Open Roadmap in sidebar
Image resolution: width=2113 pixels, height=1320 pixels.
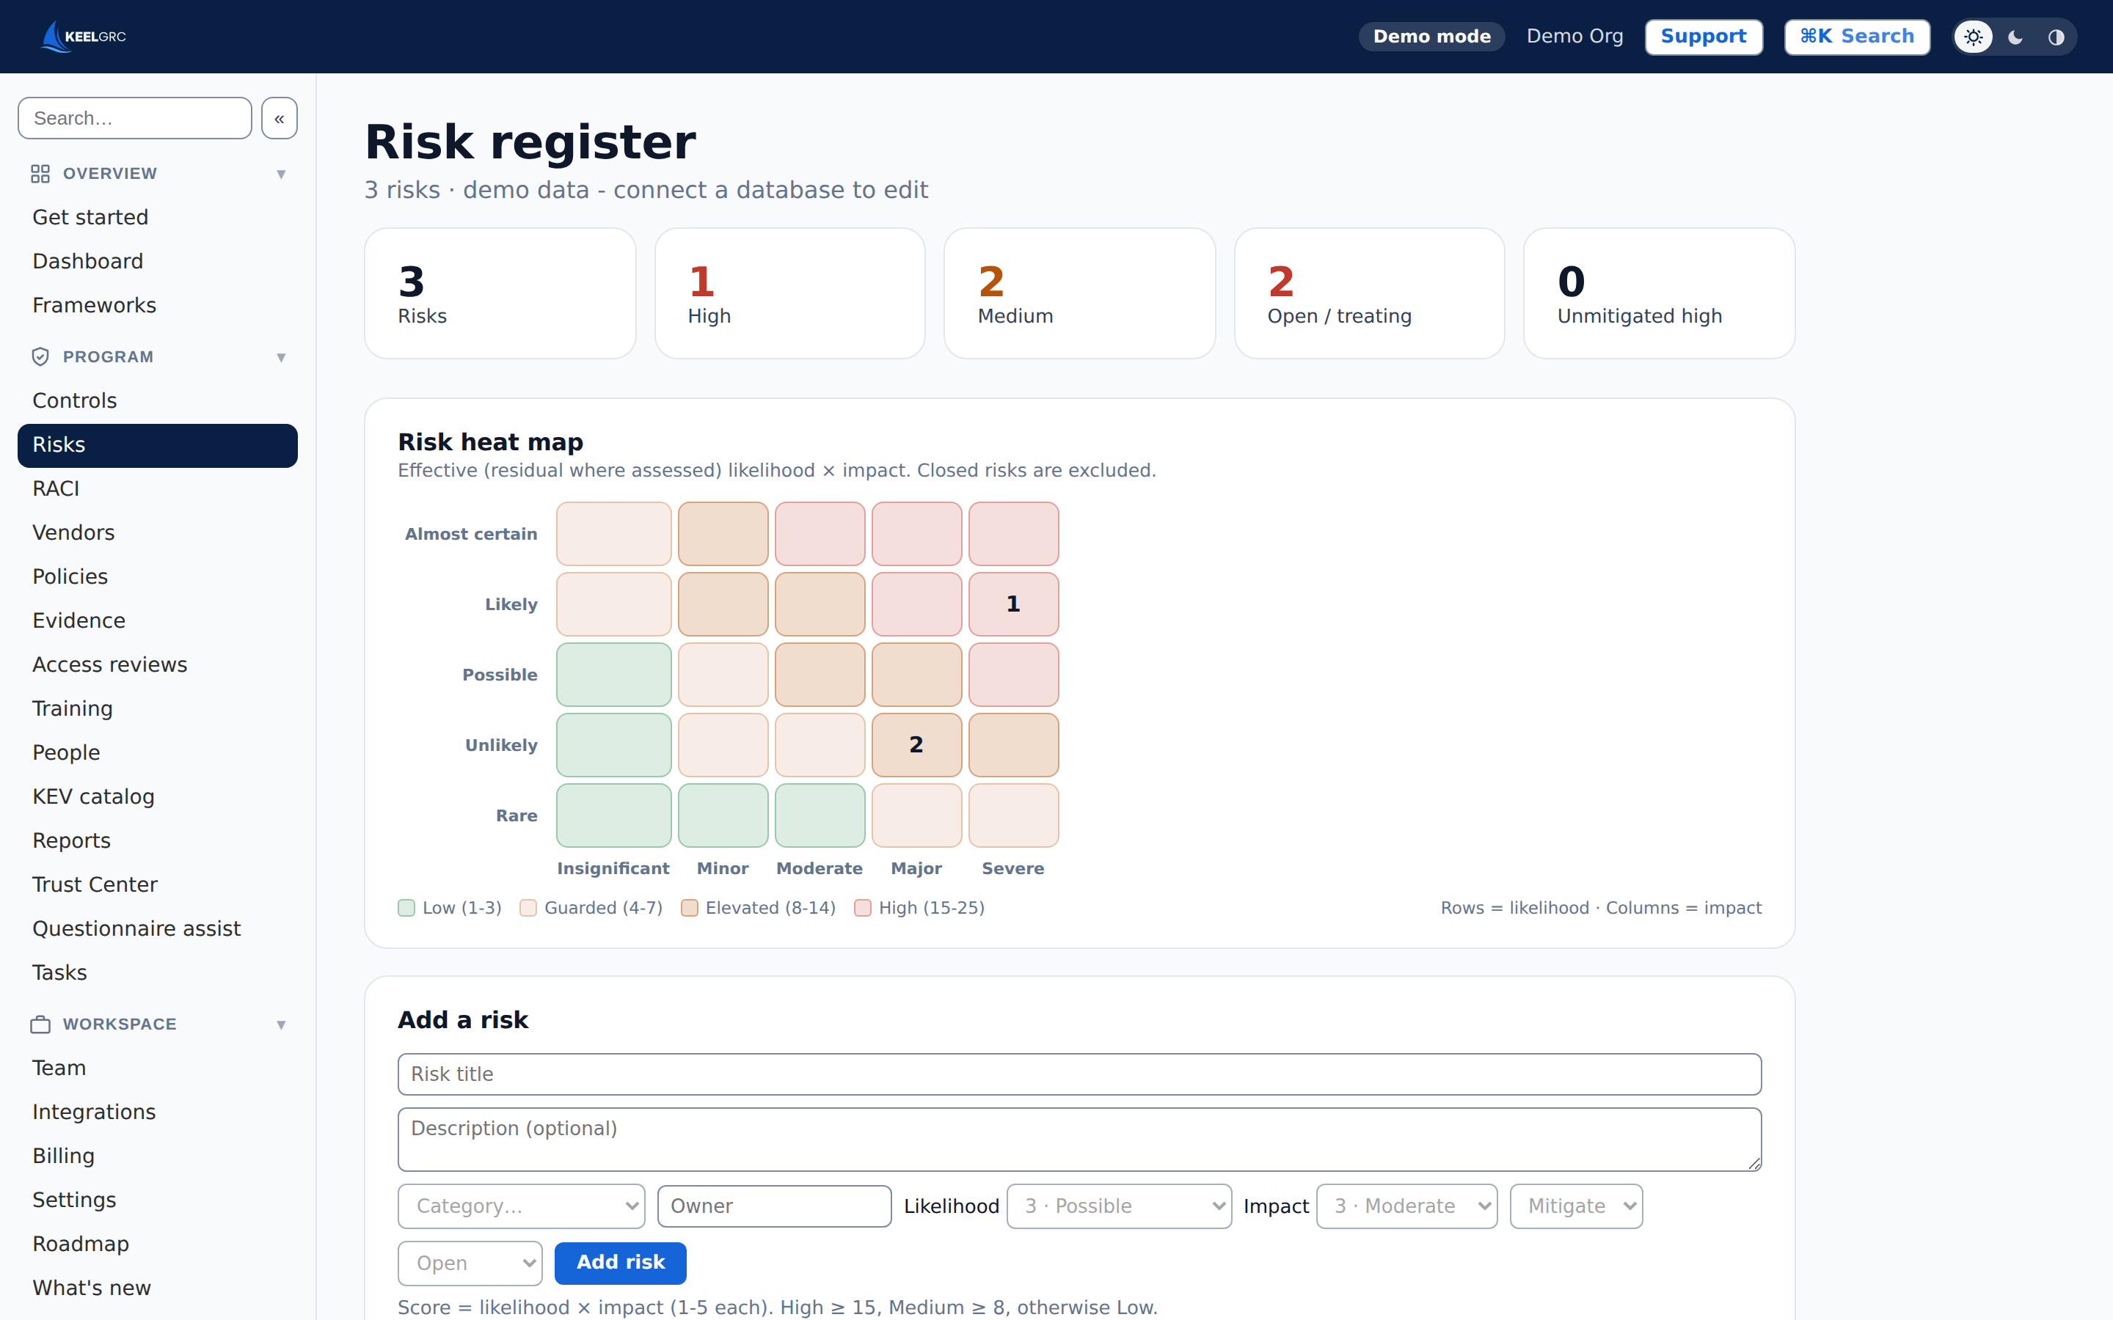coord(157,1244)
